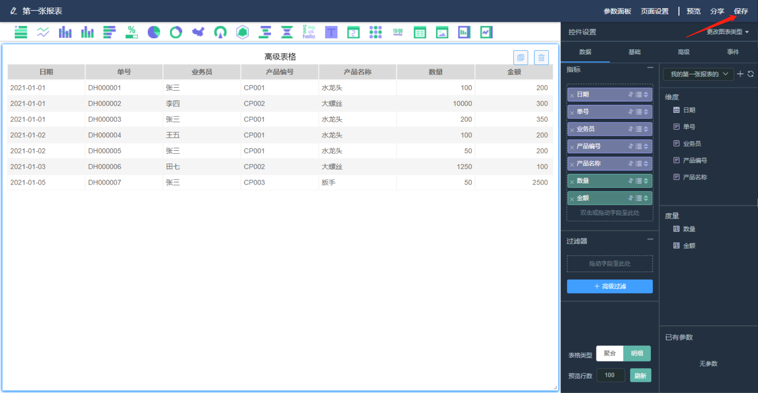This screenshot has width=758, height=393.
Task: Open the 我的第一张报表的 dataset dropdown
Action: pyautogui.click(x=698, y=74)
